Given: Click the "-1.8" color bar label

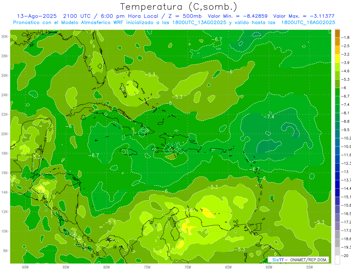Looking at the screenshot, I should pos(345,37).
